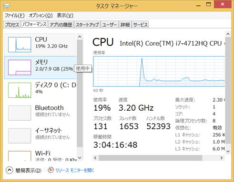Select the green Disk 0 graph thumbnail
Viewport: 234px width, 182px height.
pyautogui.click(x=20, y=90)
